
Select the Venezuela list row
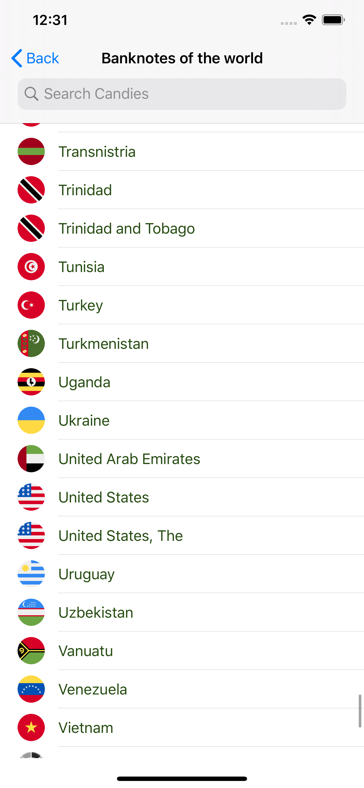click(x=93, y=689)
